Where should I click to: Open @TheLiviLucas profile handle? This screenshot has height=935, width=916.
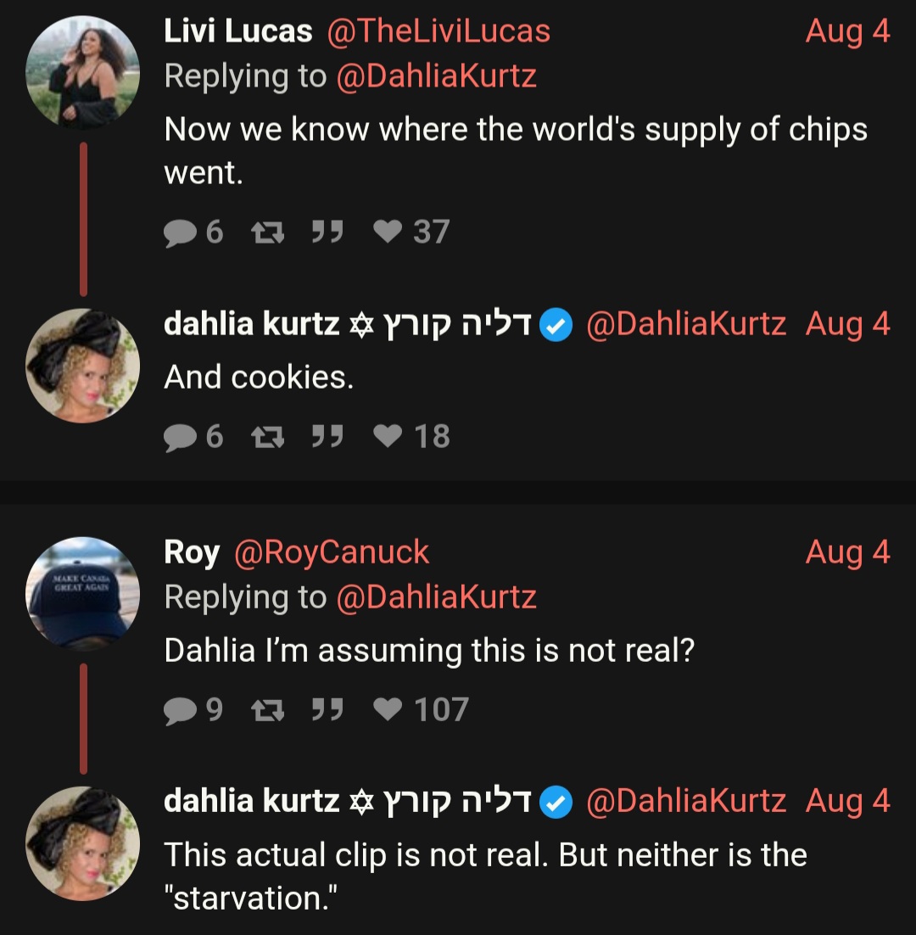tap(438, 31)
